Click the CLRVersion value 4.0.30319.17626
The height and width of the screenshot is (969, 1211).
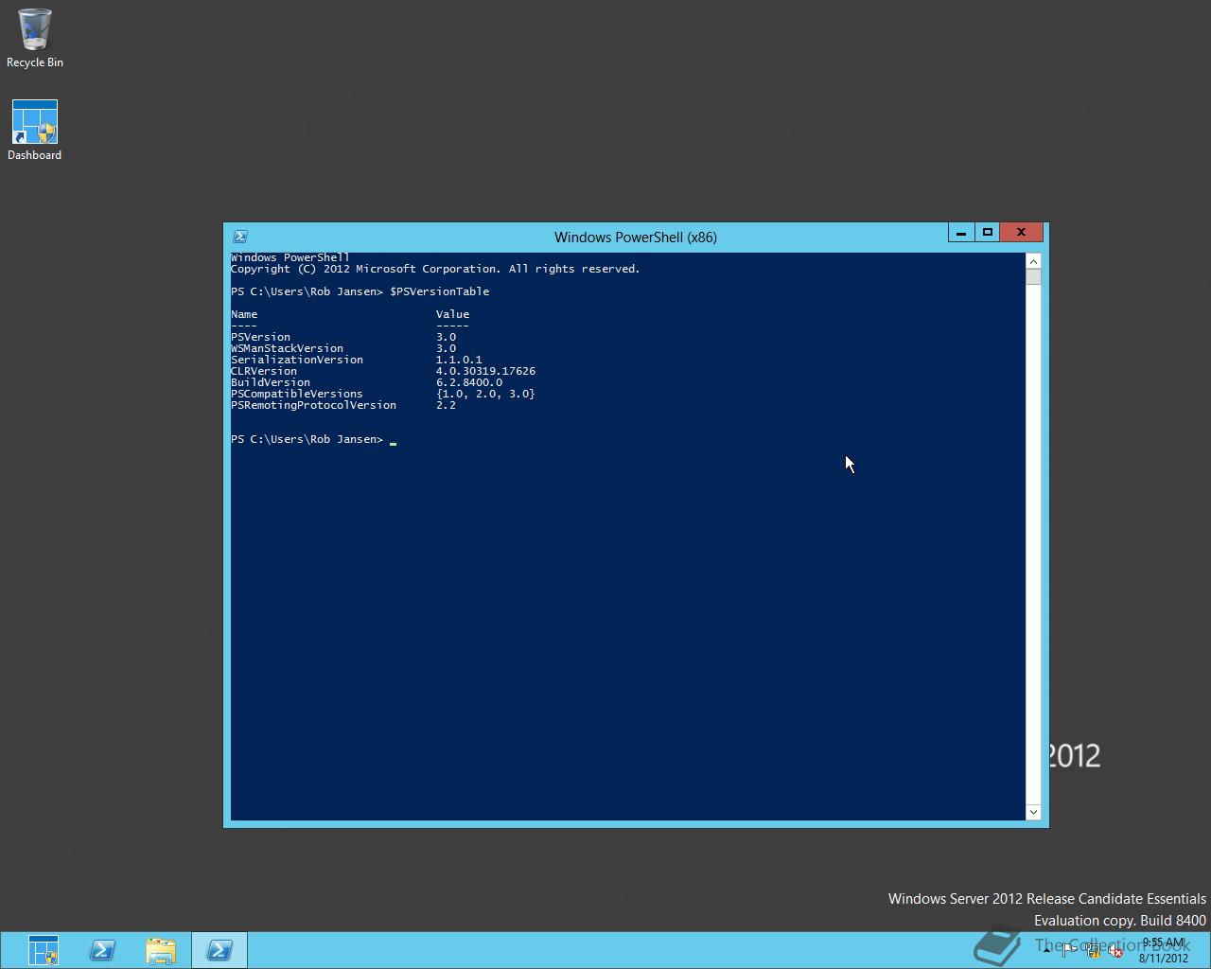[x=485, y=371]
